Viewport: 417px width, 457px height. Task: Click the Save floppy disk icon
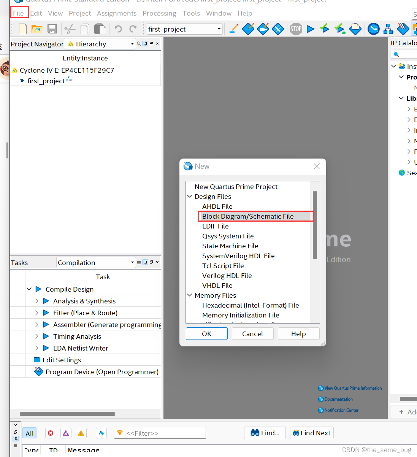52,29
